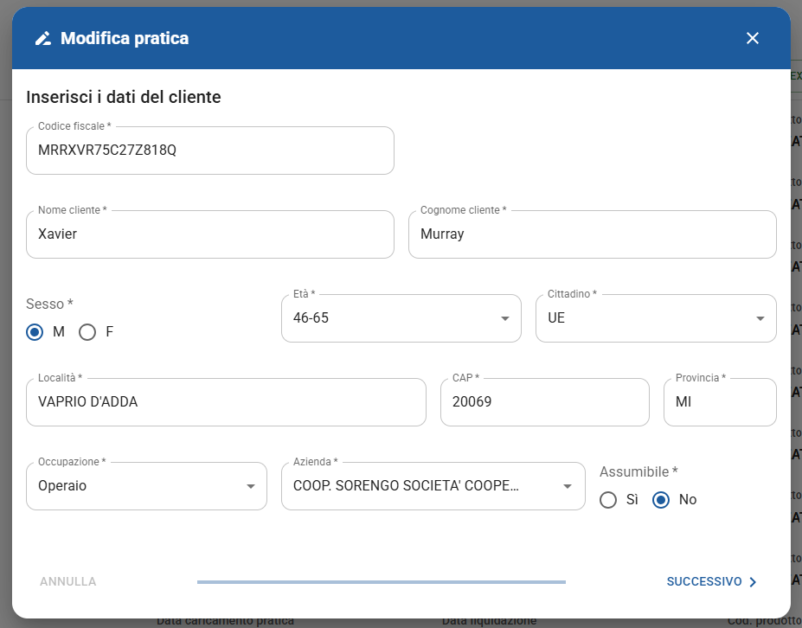Select F for Sesso
802x628 pixels.
point(87,332)
